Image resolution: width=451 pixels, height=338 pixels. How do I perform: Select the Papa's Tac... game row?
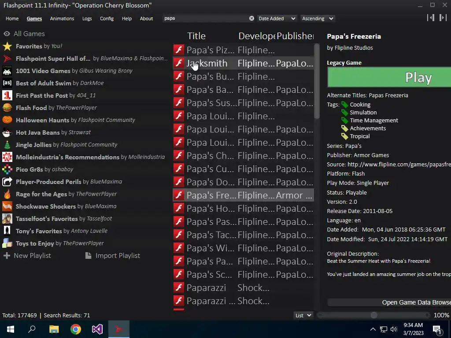243,235
